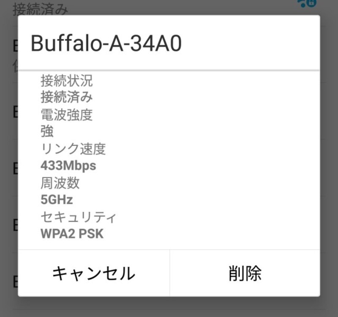The height and width of the screenshot is (317, 338).
Task: Tap the キャンセル button
Action: pyautogui.click(x=93, y=273)
